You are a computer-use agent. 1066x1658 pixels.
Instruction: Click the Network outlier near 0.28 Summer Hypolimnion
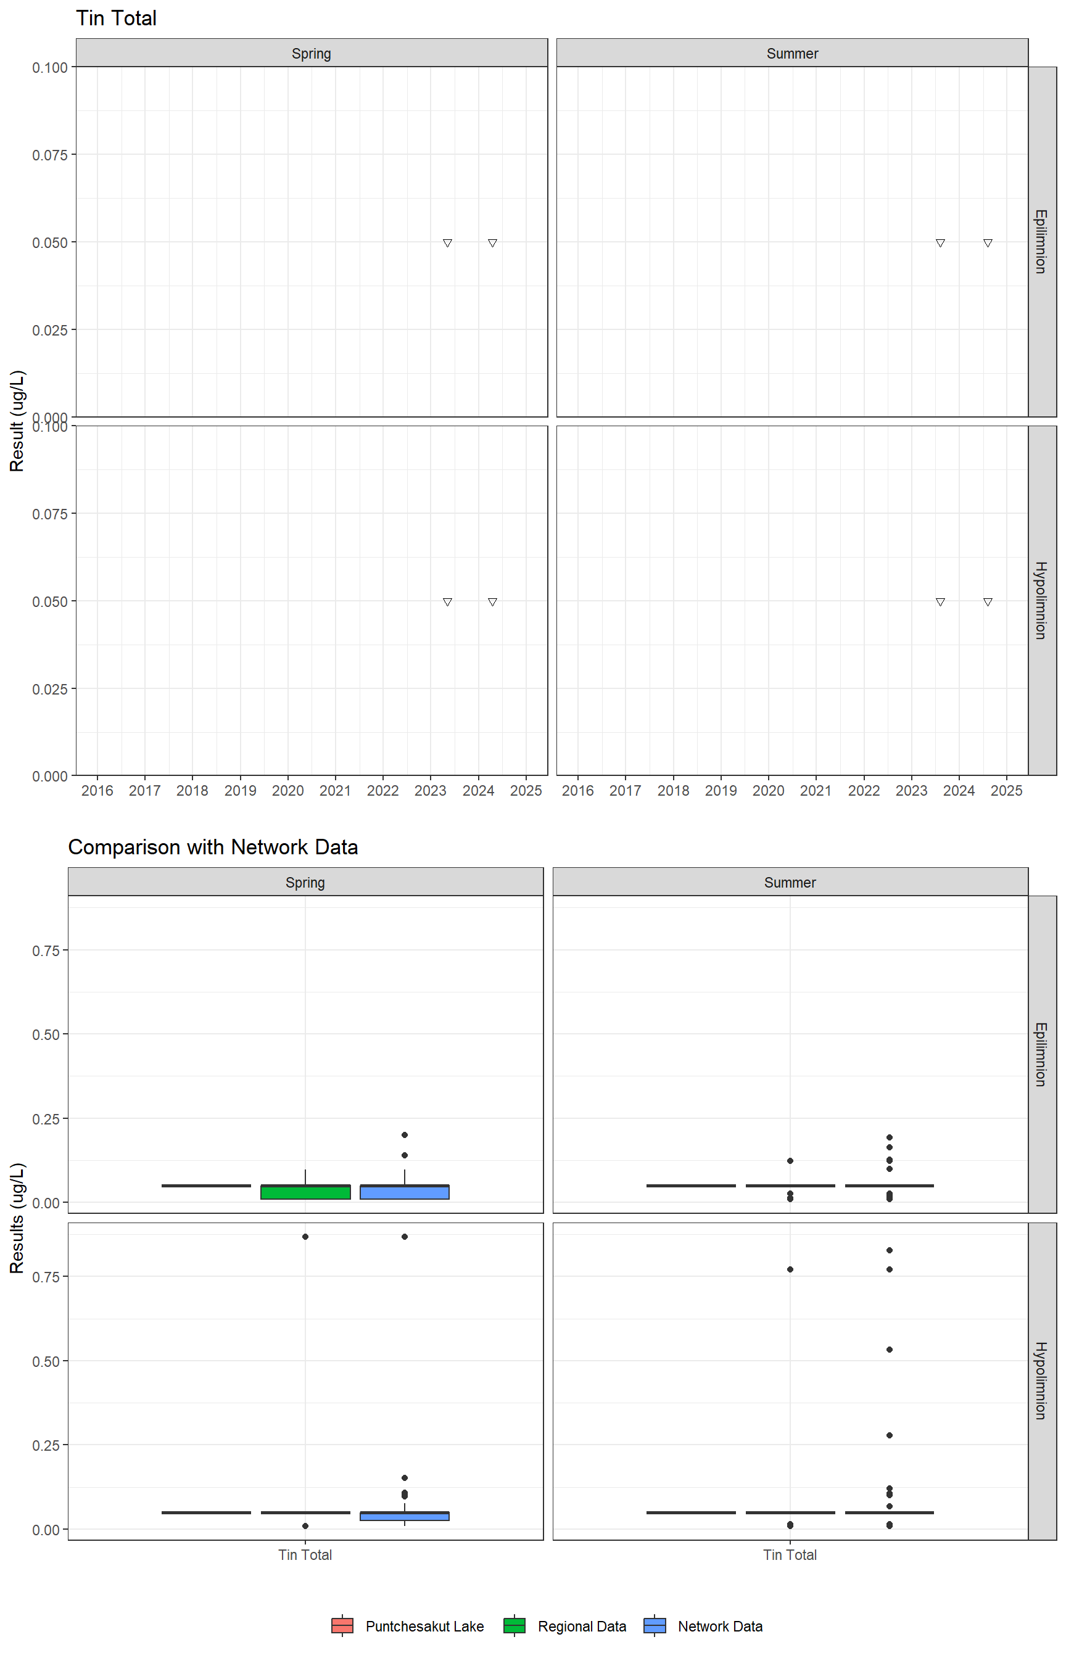(x=890, y=1435)
